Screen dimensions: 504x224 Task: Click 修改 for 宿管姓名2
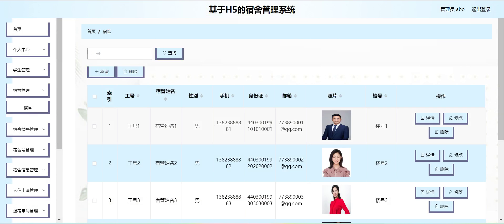[456, 155]
